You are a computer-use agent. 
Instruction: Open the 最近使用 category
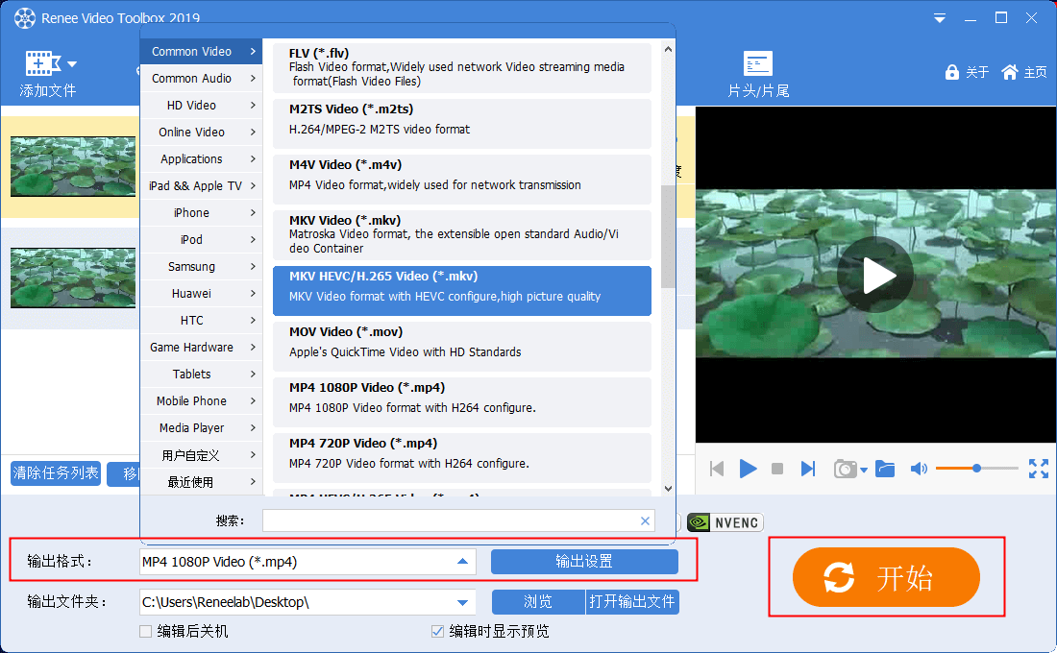pos(201,482)
